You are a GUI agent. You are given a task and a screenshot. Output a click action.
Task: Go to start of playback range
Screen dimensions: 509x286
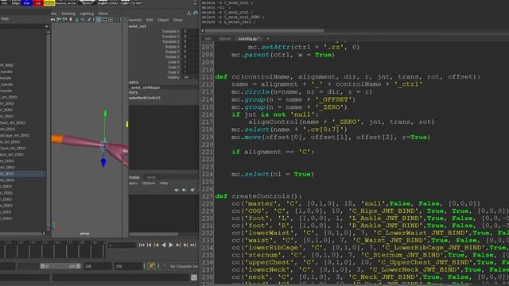click(142, 245)
